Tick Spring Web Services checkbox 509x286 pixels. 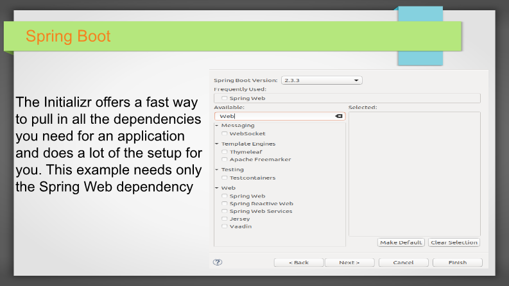point(224,211)
